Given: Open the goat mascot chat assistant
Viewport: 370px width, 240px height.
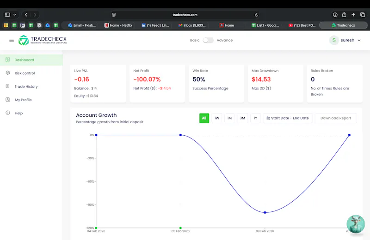Looking at the screenshot, I should tap(356, 224).
